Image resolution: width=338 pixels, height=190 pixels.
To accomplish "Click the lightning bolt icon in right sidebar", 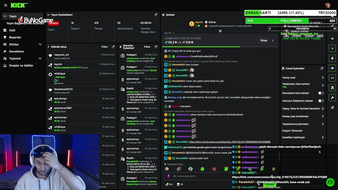I will tap(332, 48).
